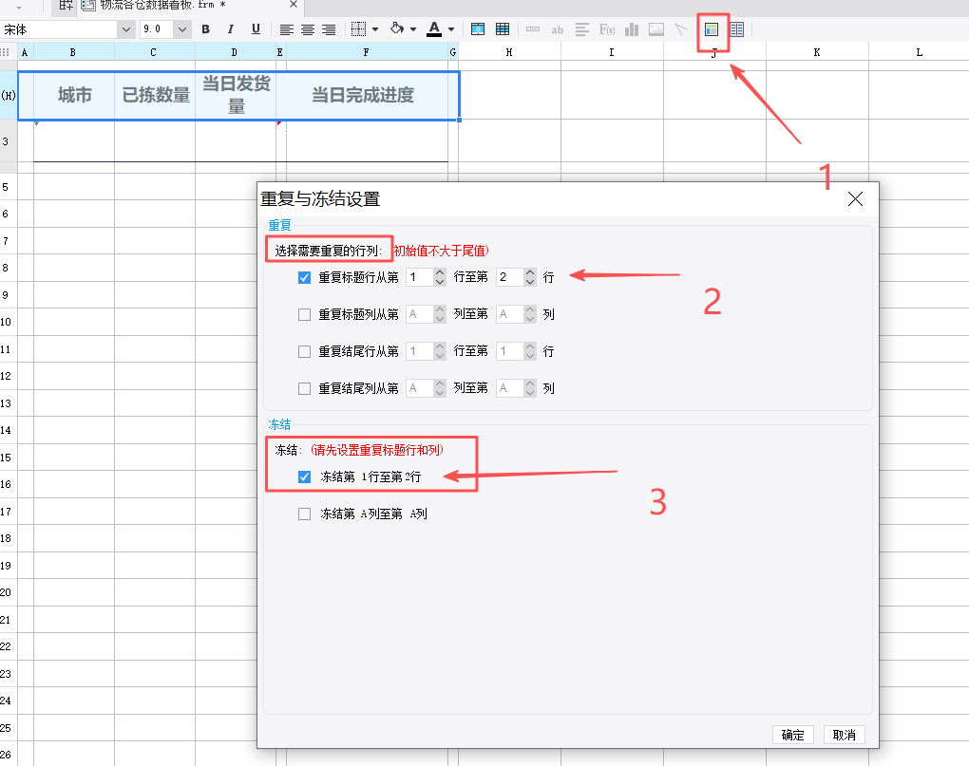Enable 冻结第 A列至第 A列 checkbox
The image size is (969, 766).
pyautogui.click(x=305, y=514)
